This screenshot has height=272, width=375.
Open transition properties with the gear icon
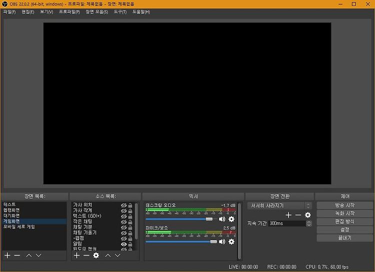(x=308, y=215)
